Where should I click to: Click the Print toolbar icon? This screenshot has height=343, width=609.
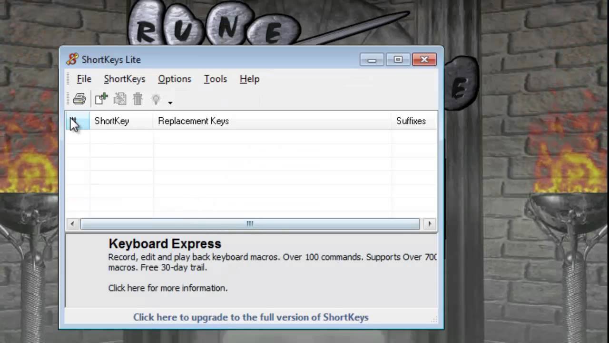(79, 99)
